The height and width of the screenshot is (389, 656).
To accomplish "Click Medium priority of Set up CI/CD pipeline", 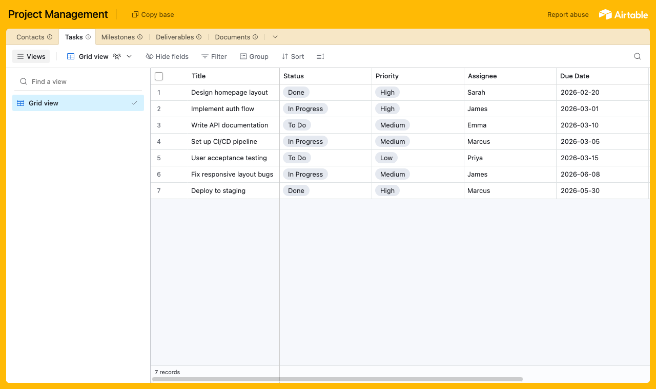I will tap(393, 141).
